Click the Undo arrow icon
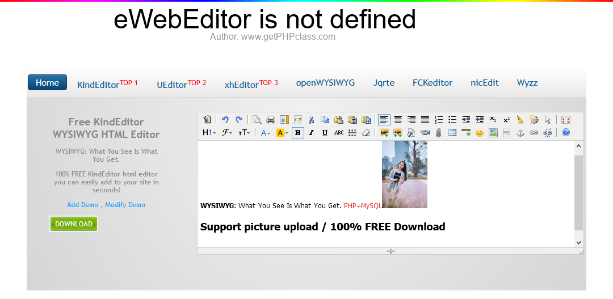The height and width of the screenshot is (299, 613). tap(225, 120)
